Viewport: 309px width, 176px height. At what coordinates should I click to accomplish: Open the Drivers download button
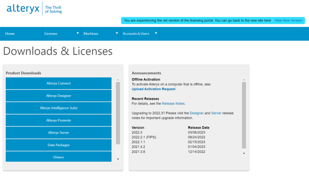click(x=59, y=157)
